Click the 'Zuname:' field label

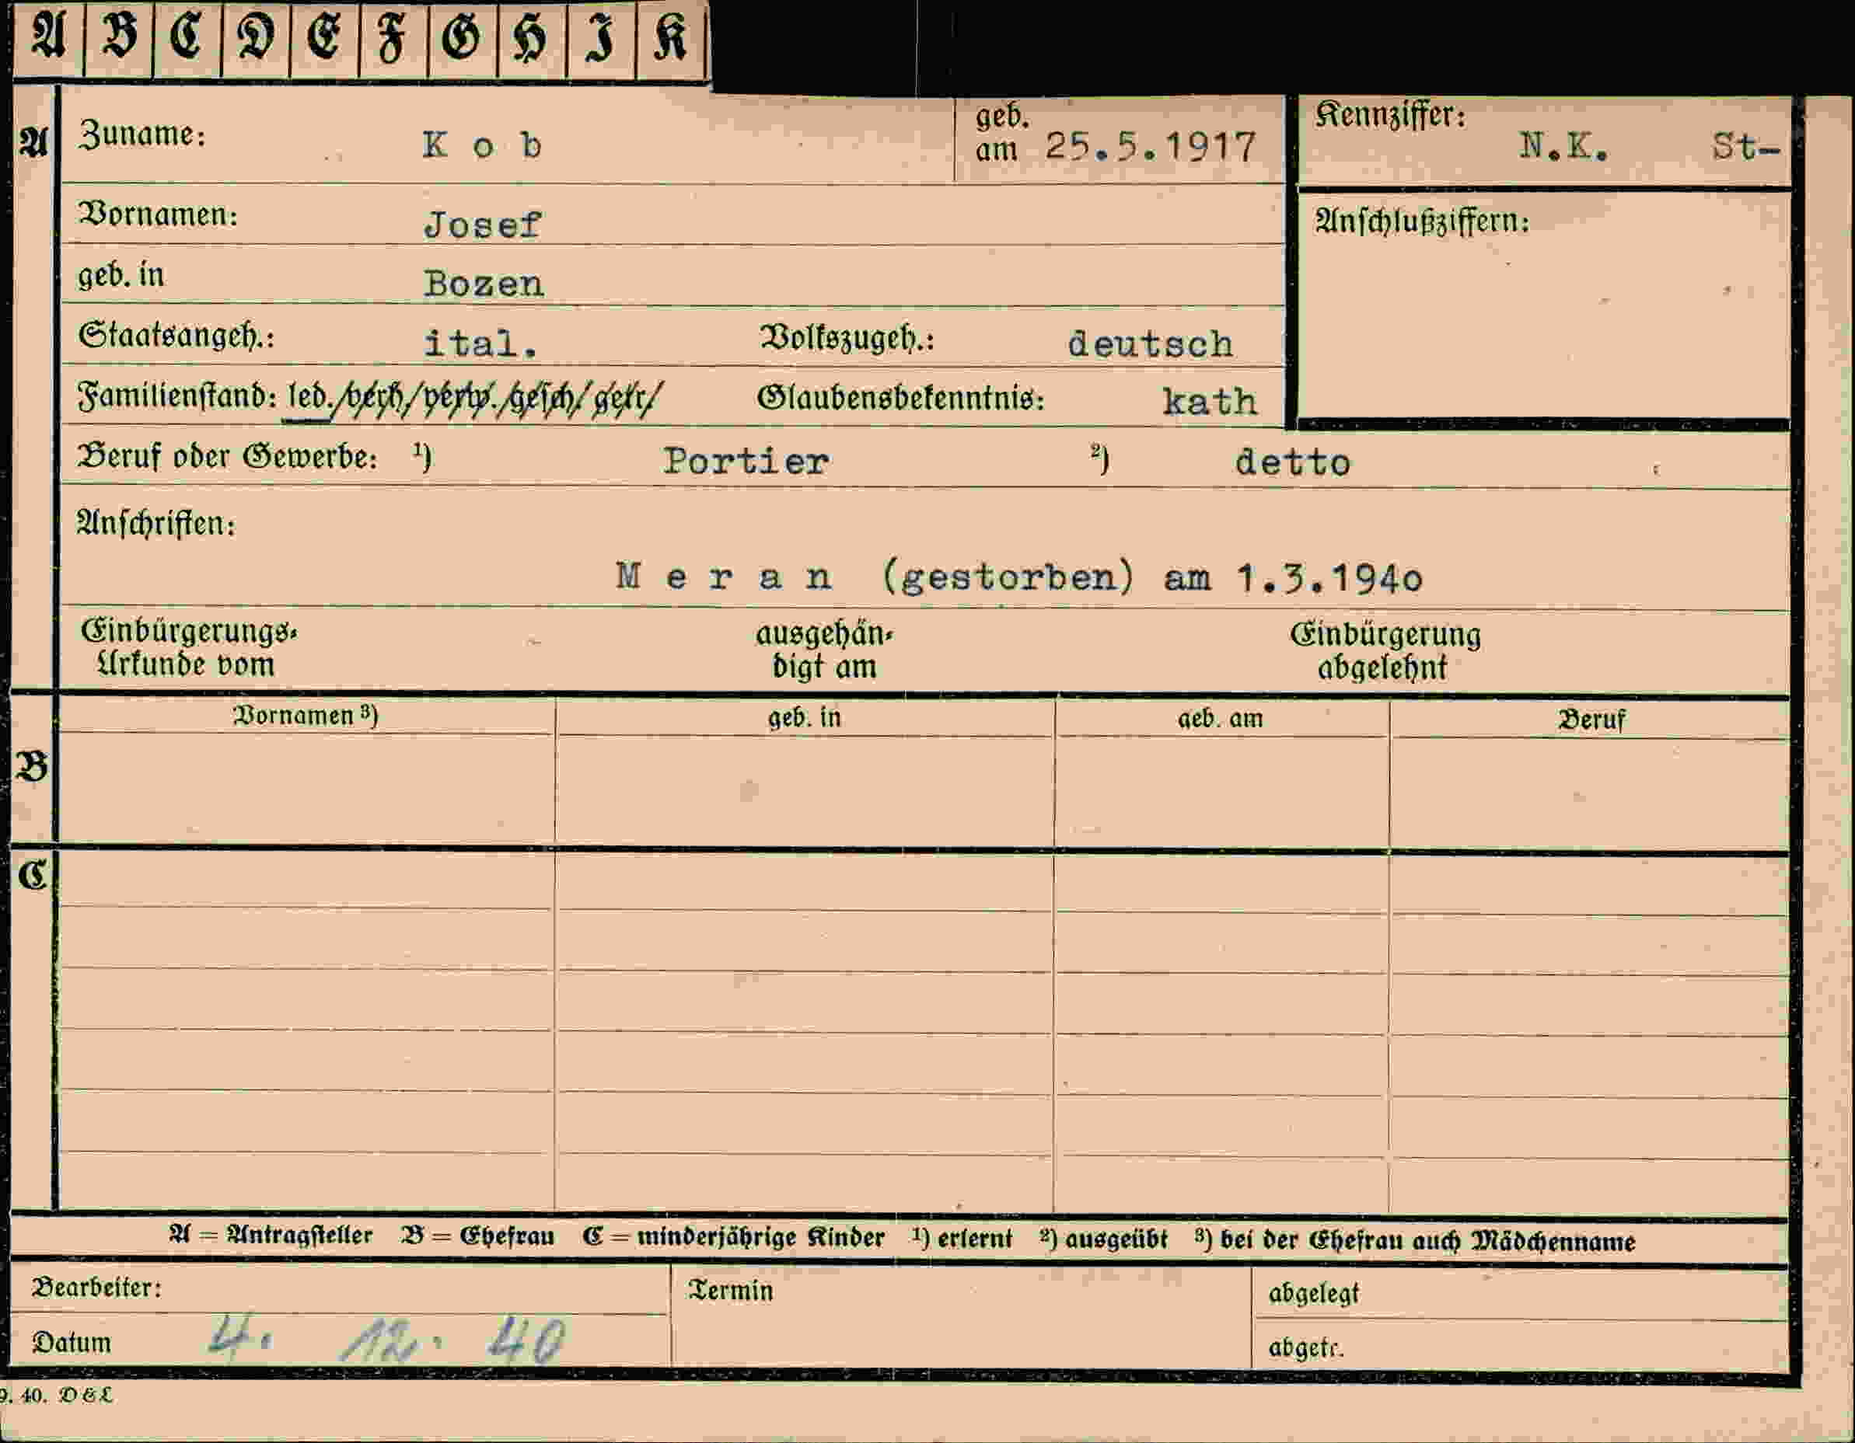coord(141,135)
